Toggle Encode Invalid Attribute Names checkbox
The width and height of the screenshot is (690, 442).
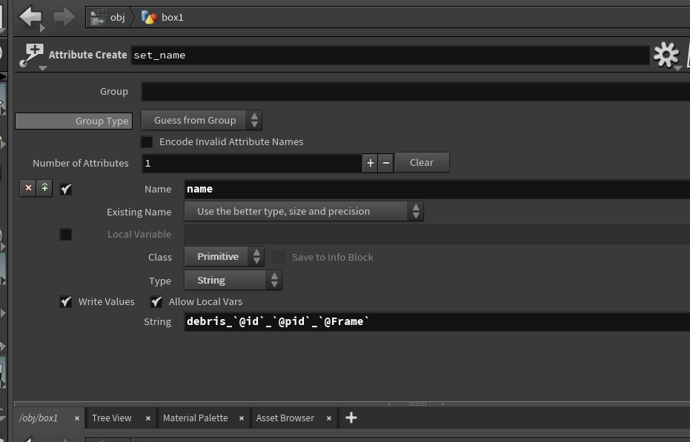click(x=147, y=142)
